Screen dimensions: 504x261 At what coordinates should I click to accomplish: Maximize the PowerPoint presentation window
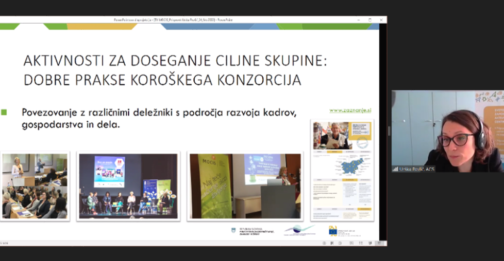pyautogui.click(x=370, y=20)
